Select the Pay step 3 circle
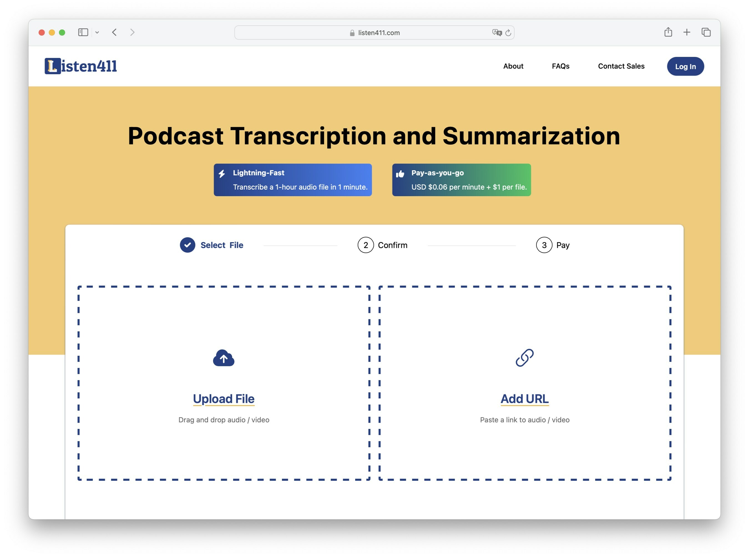The height and width of the screenshot is (557, 749). coord(544,245)
